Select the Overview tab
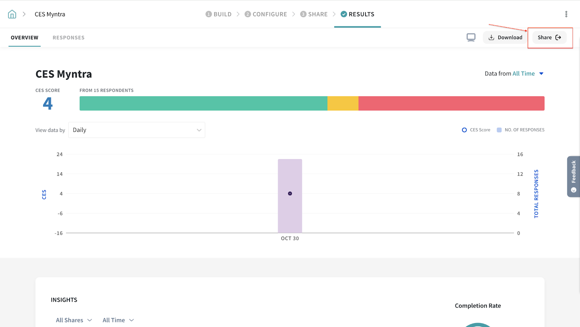This screenshot has width=580, height=327. (25, 38)
